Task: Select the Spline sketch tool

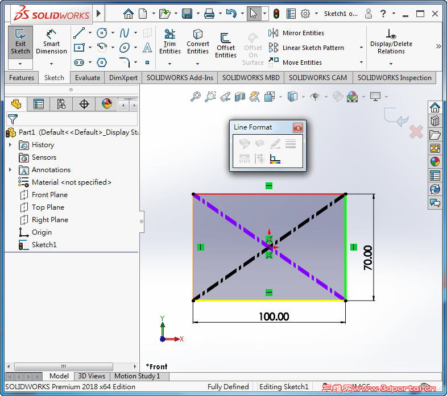Action: coord(125,33)
